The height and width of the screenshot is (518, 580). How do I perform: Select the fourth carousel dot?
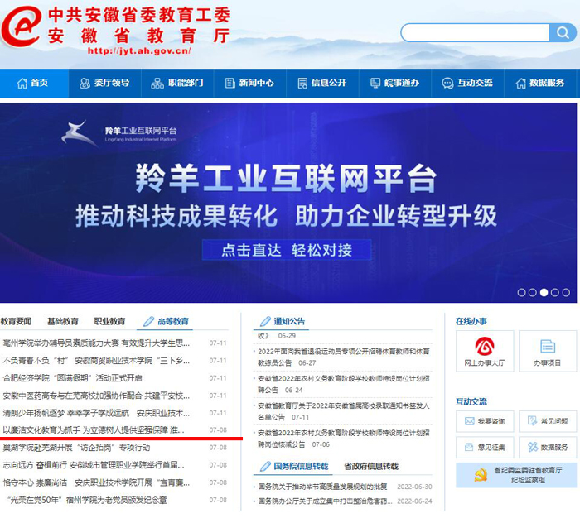(555, 293)
